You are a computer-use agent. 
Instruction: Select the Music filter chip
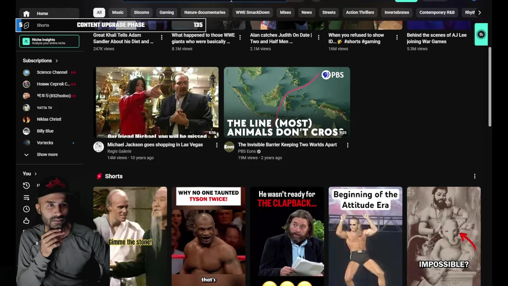[x=118, y=12]
